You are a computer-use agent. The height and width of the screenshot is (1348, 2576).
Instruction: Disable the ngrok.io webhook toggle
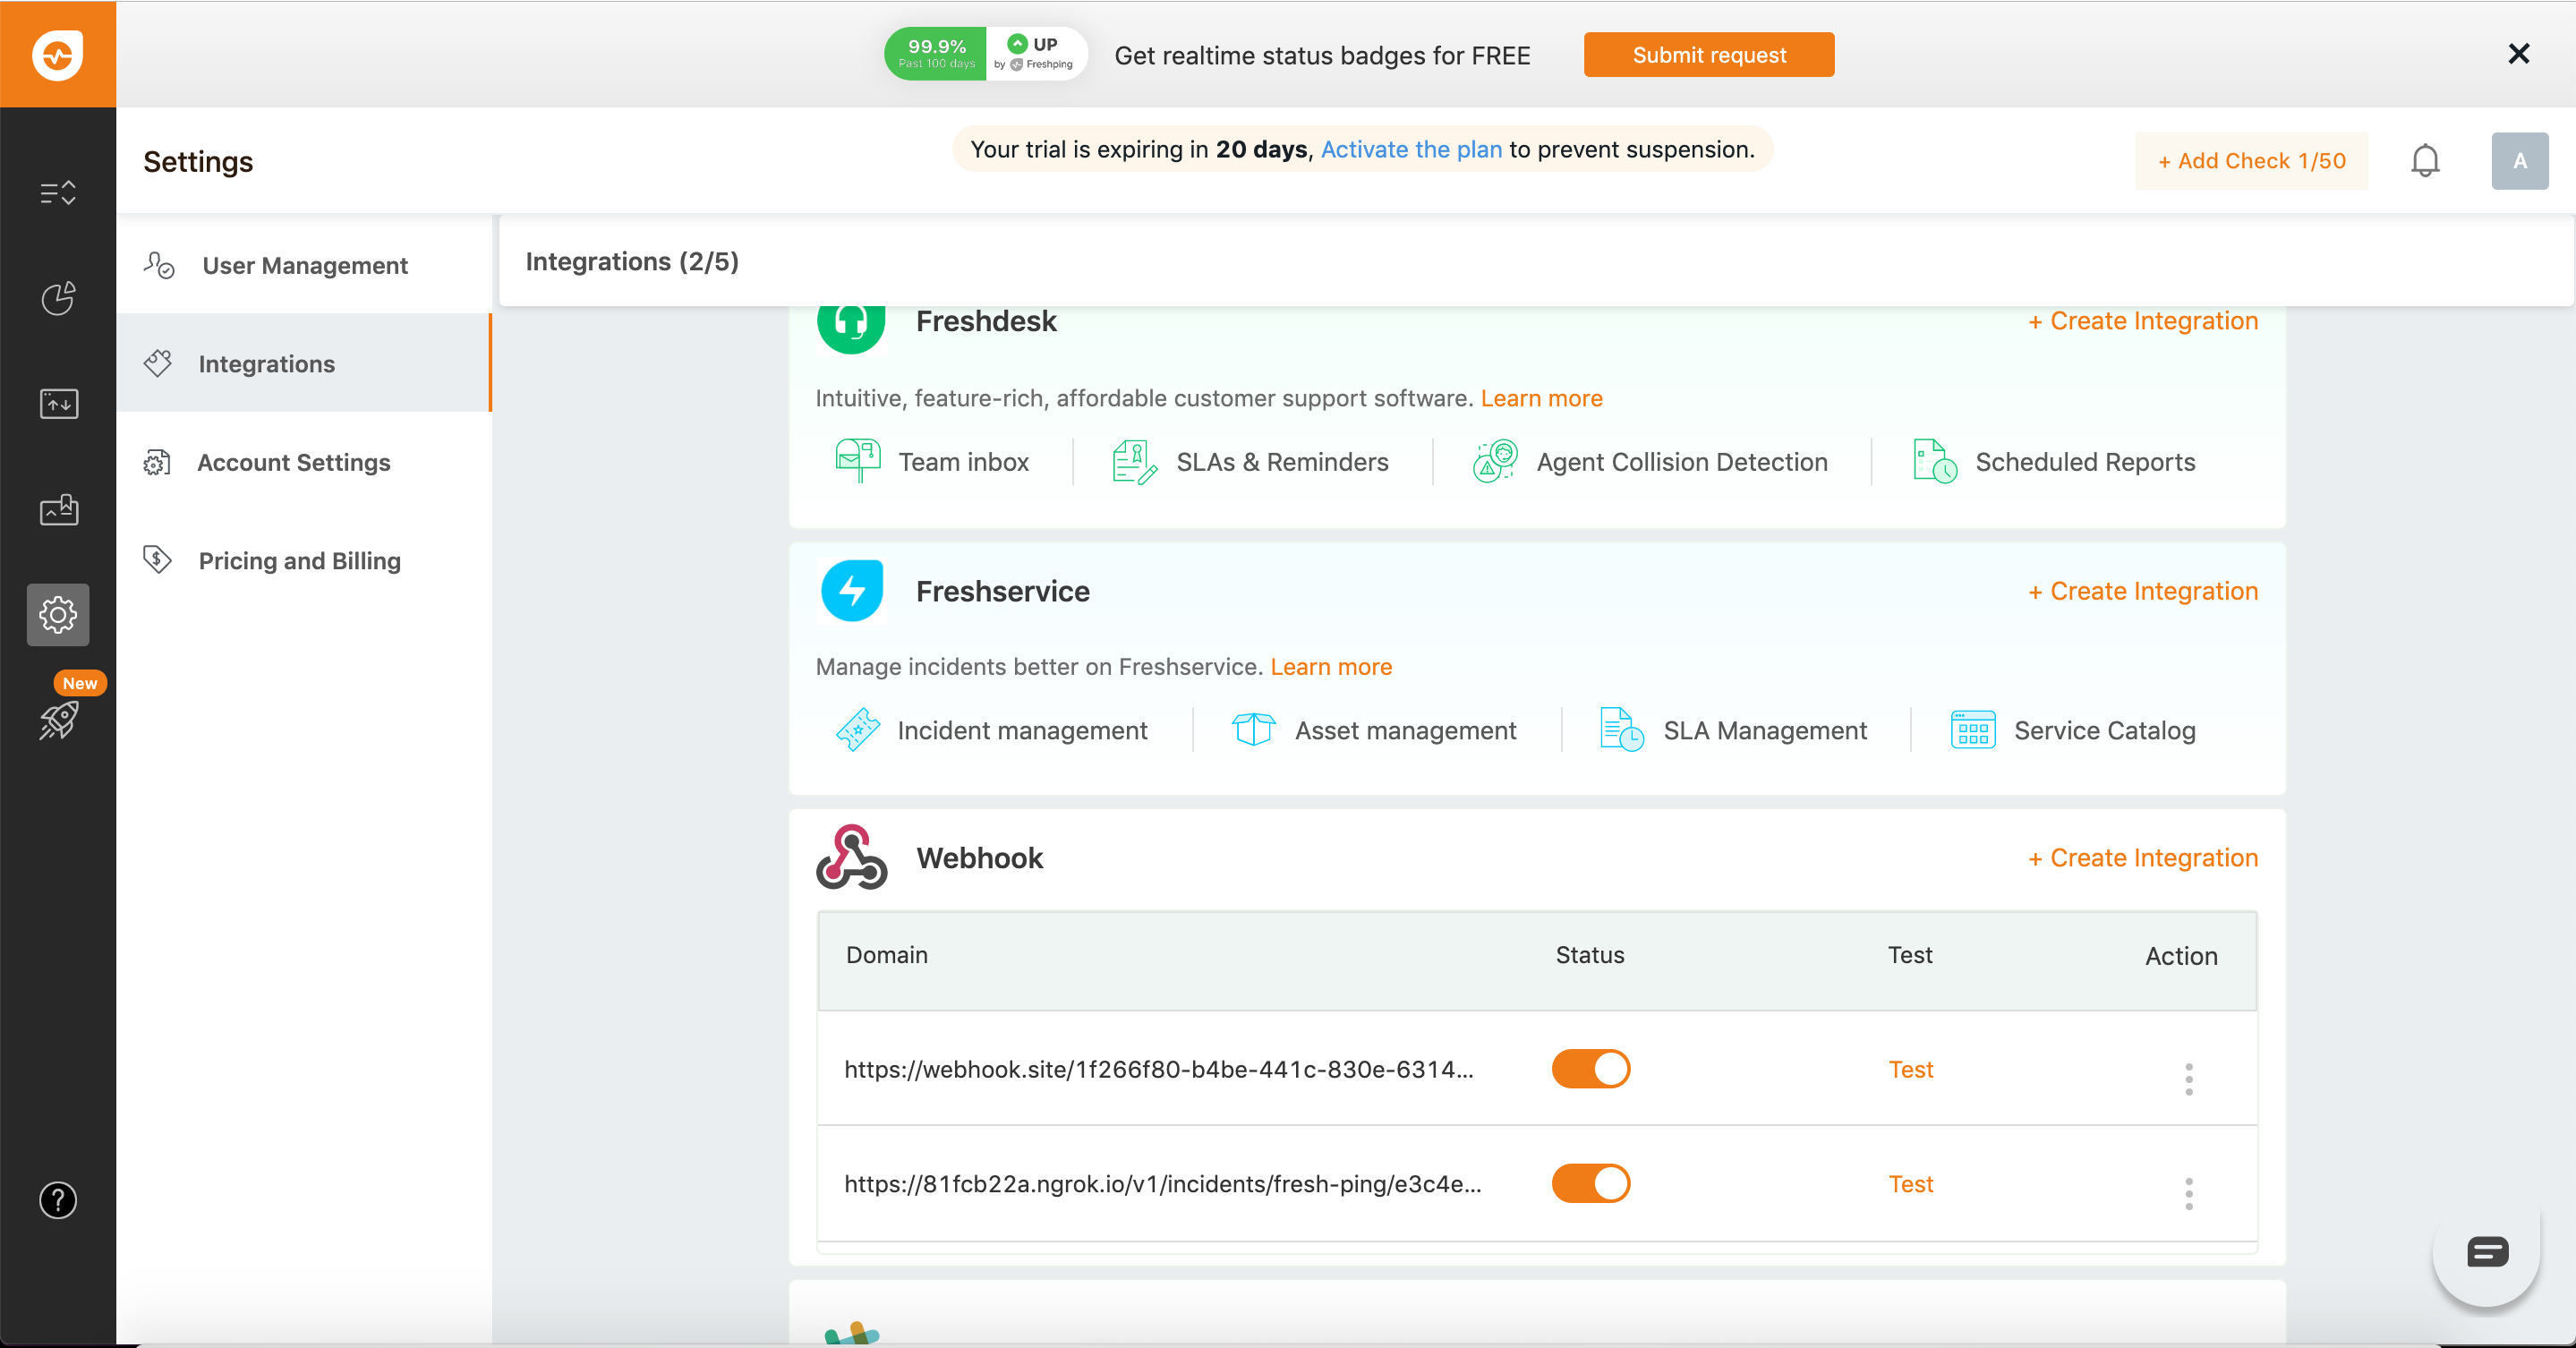point(1590,1184)
